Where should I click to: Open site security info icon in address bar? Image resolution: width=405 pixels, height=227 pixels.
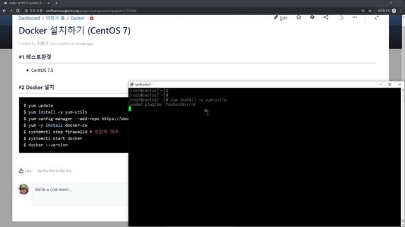26,11
